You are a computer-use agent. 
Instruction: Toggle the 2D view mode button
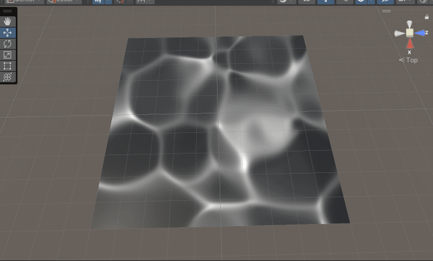[x=307, y=2]
